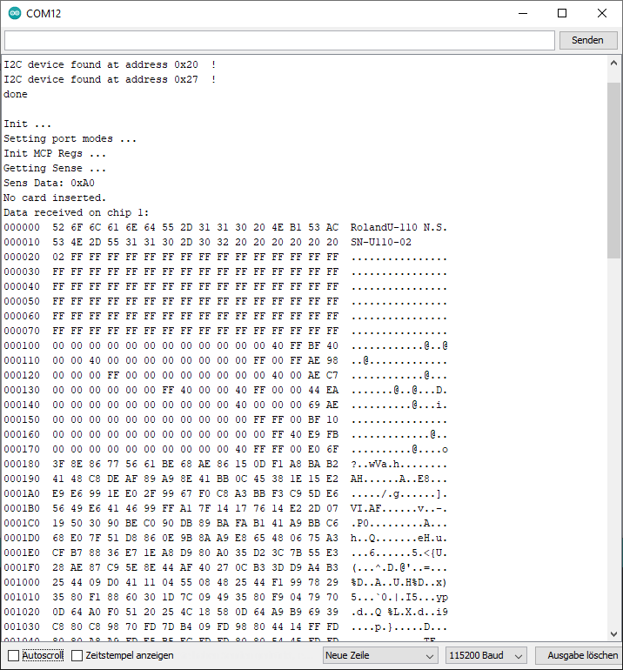Click hex offset 000010
This screenshot has width=623, height=670.
[x=22, y=242]
